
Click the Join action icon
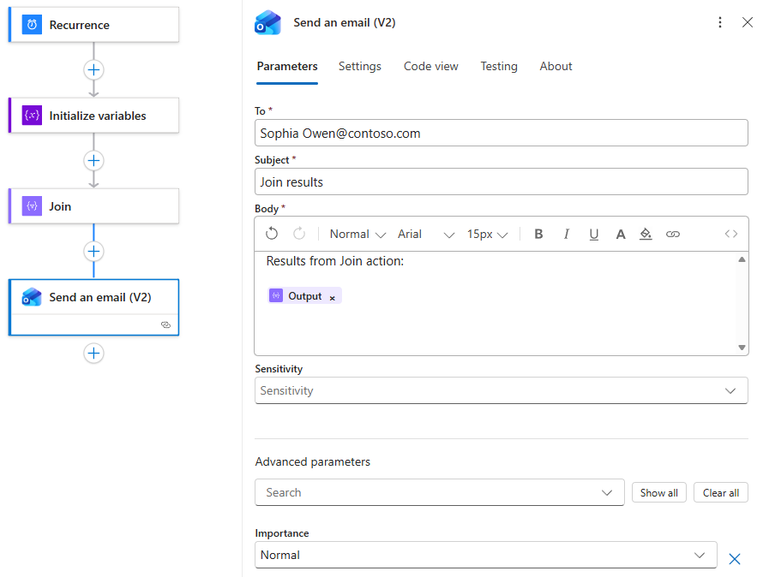click(32, 205)
